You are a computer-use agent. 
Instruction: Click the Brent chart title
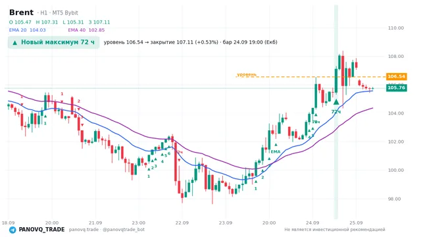pos(21,13)
